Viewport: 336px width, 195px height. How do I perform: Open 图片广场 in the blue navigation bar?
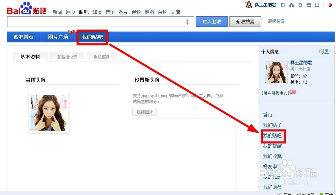(x=58, y=37)
